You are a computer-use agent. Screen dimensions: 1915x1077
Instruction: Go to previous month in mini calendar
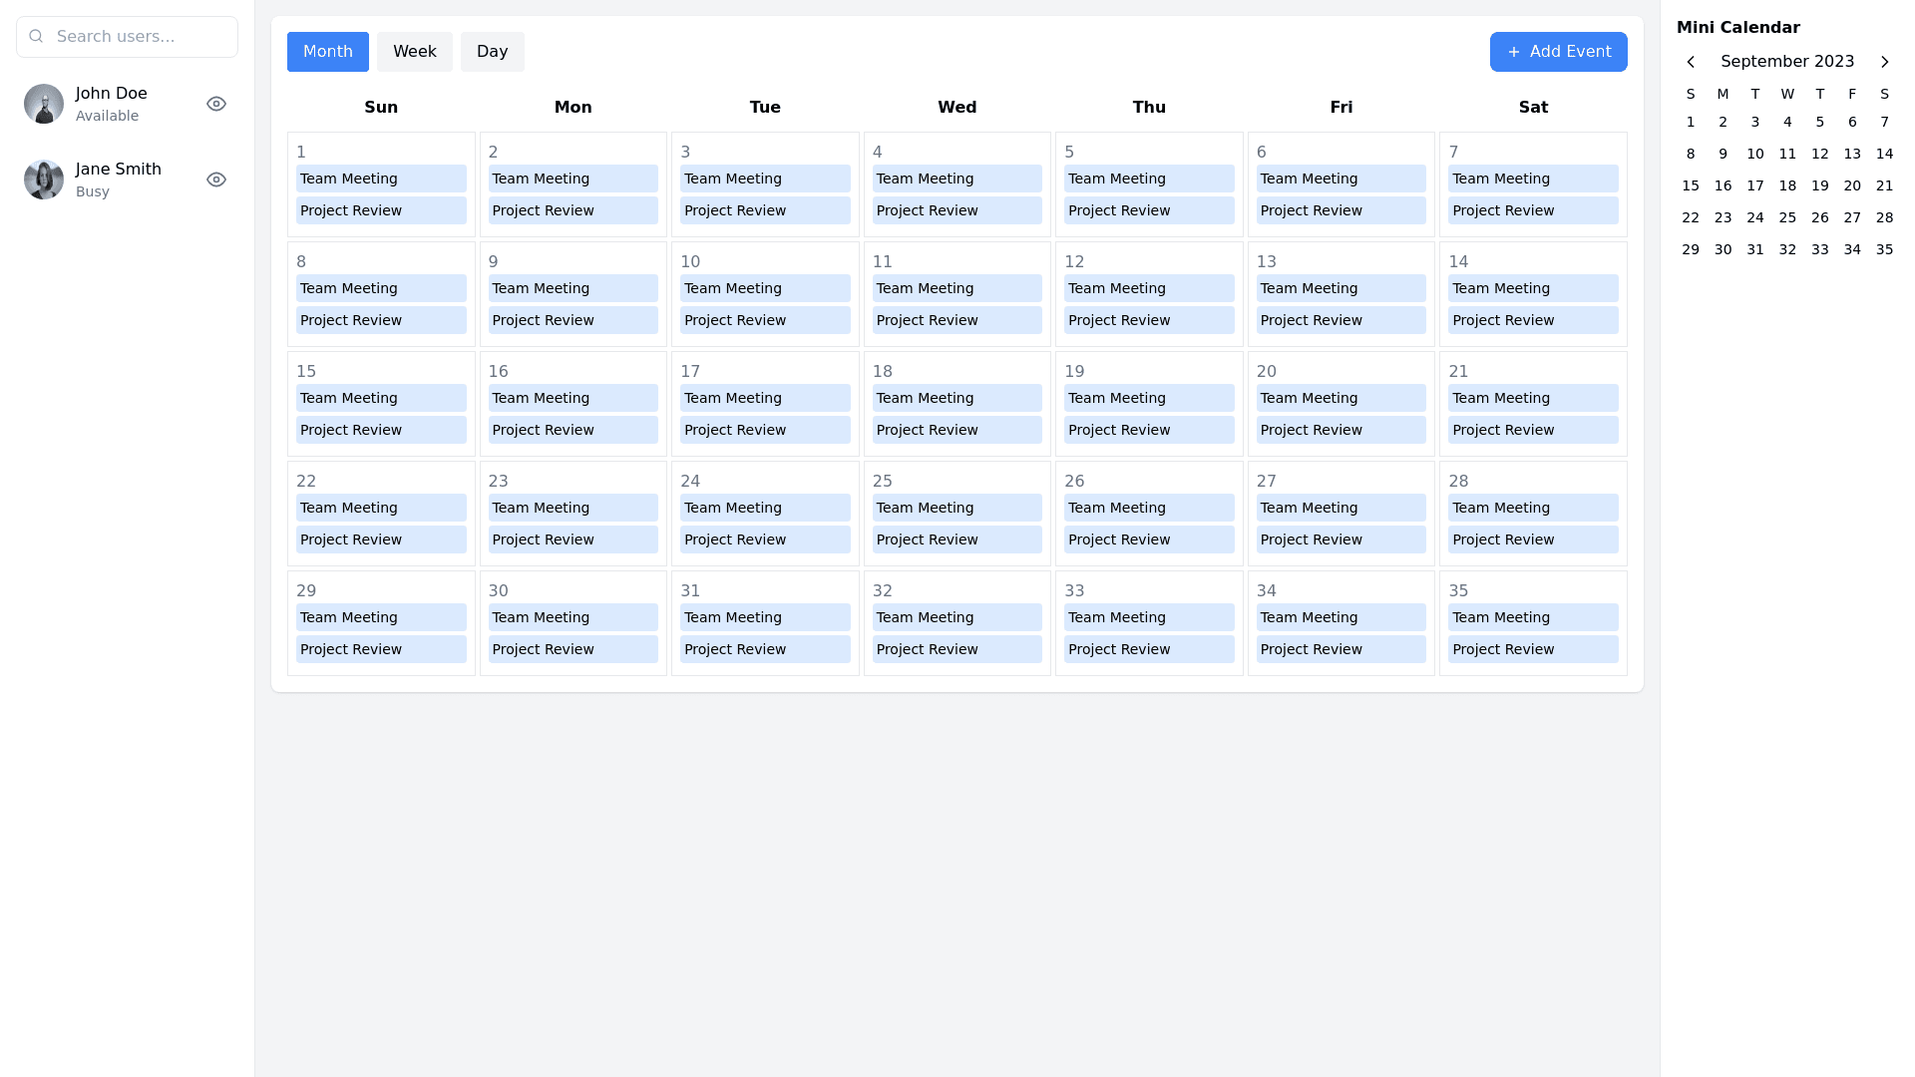1691,62
